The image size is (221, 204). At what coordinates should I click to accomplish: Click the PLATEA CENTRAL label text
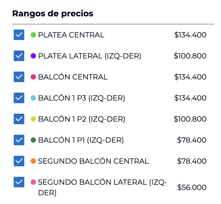click(71, 35)
